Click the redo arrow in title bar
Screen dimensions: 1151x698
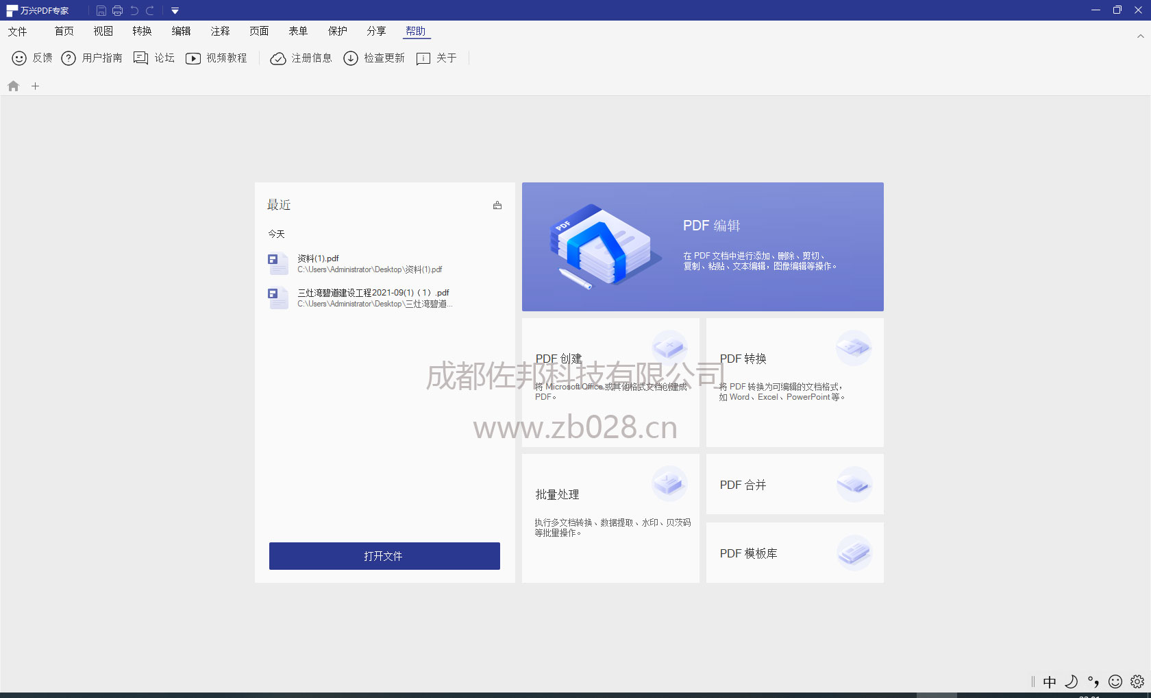click(x=150, y=10)
